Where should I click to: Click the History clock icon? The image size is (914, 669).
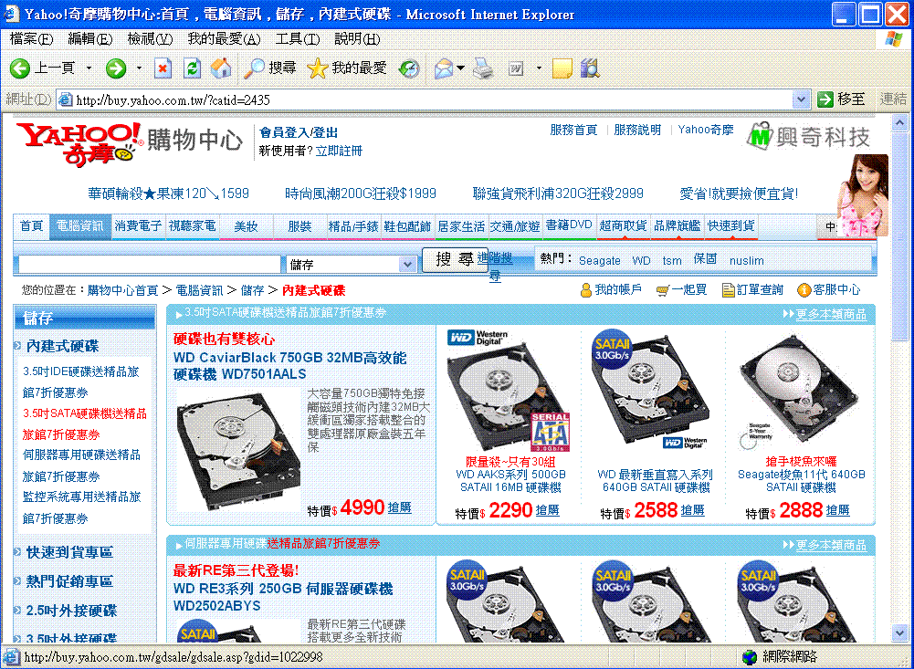coord(410,68)
